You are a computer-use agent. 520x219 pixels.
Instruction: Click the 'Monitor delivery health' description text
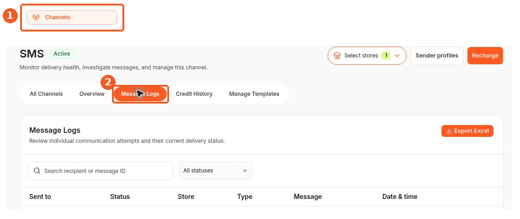[x=114, y=68]
